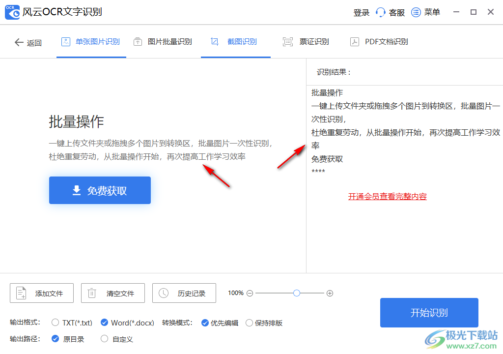
Task: Click 添加文件 button
Action: pyautogui.click(x=42, y=293)
